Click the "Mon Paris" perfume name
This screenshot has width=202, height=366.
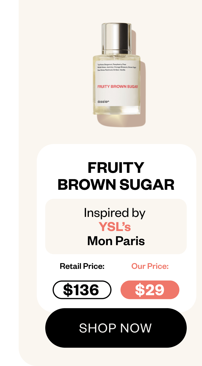tap(116, 241)
